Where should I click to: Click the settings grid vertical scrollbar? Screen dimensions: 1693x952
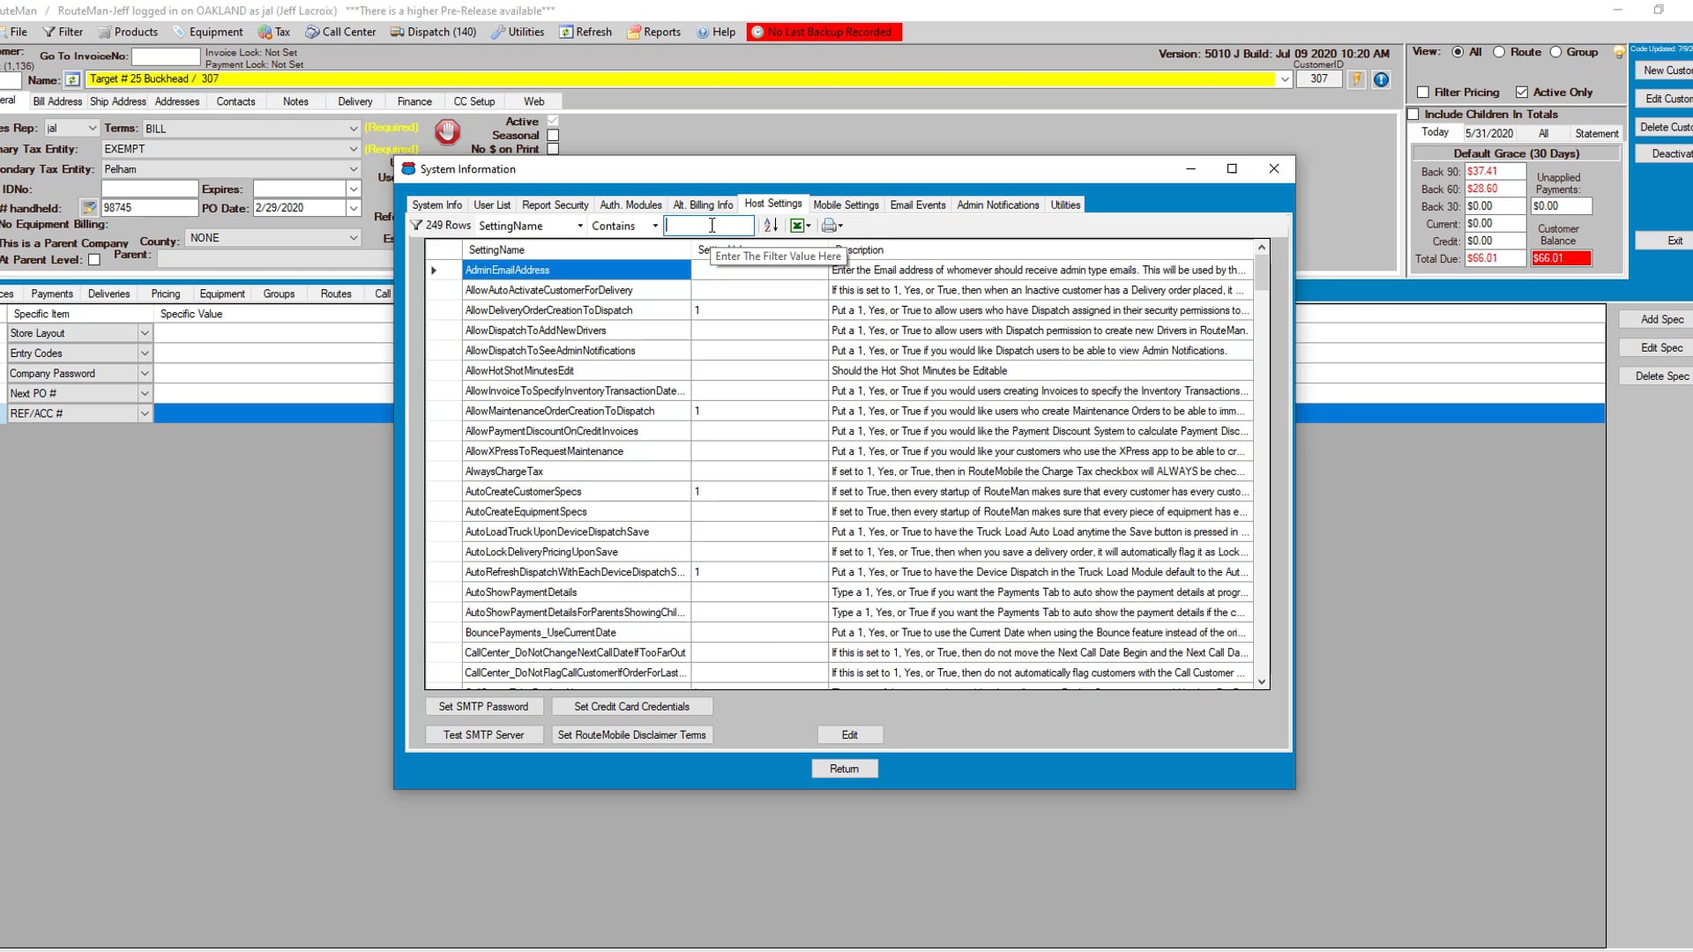tap(1262, 465)
